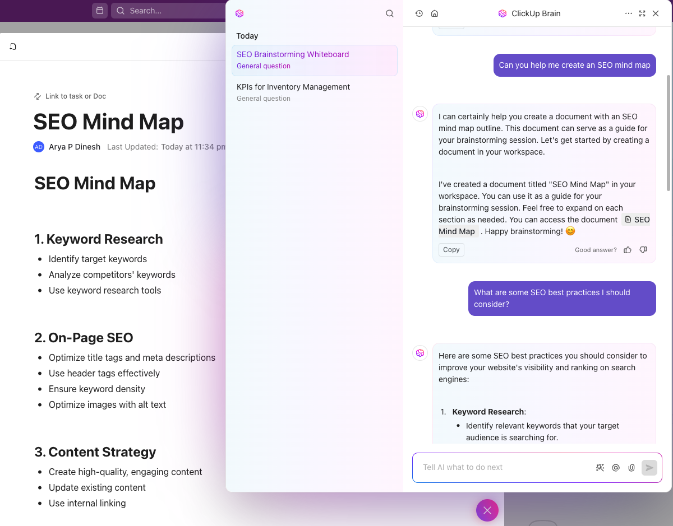Open the ClickUp Brain more options menu
Image resolution: width=673 pixels, height=526 pixels.
(x=628, y=13)
